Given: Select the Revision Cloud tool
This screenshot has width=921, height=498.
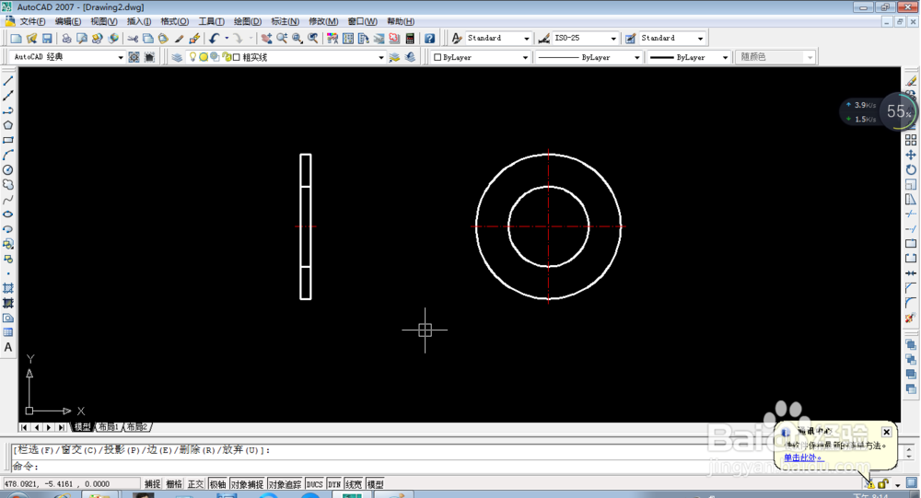Looking at the screenshot, I should 8,184.
